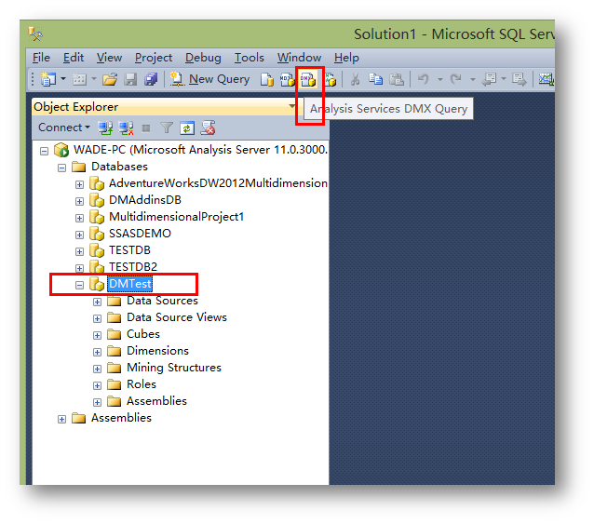Expand the AdventureWorksDW2012Multidimension database

tap(79, 185)
